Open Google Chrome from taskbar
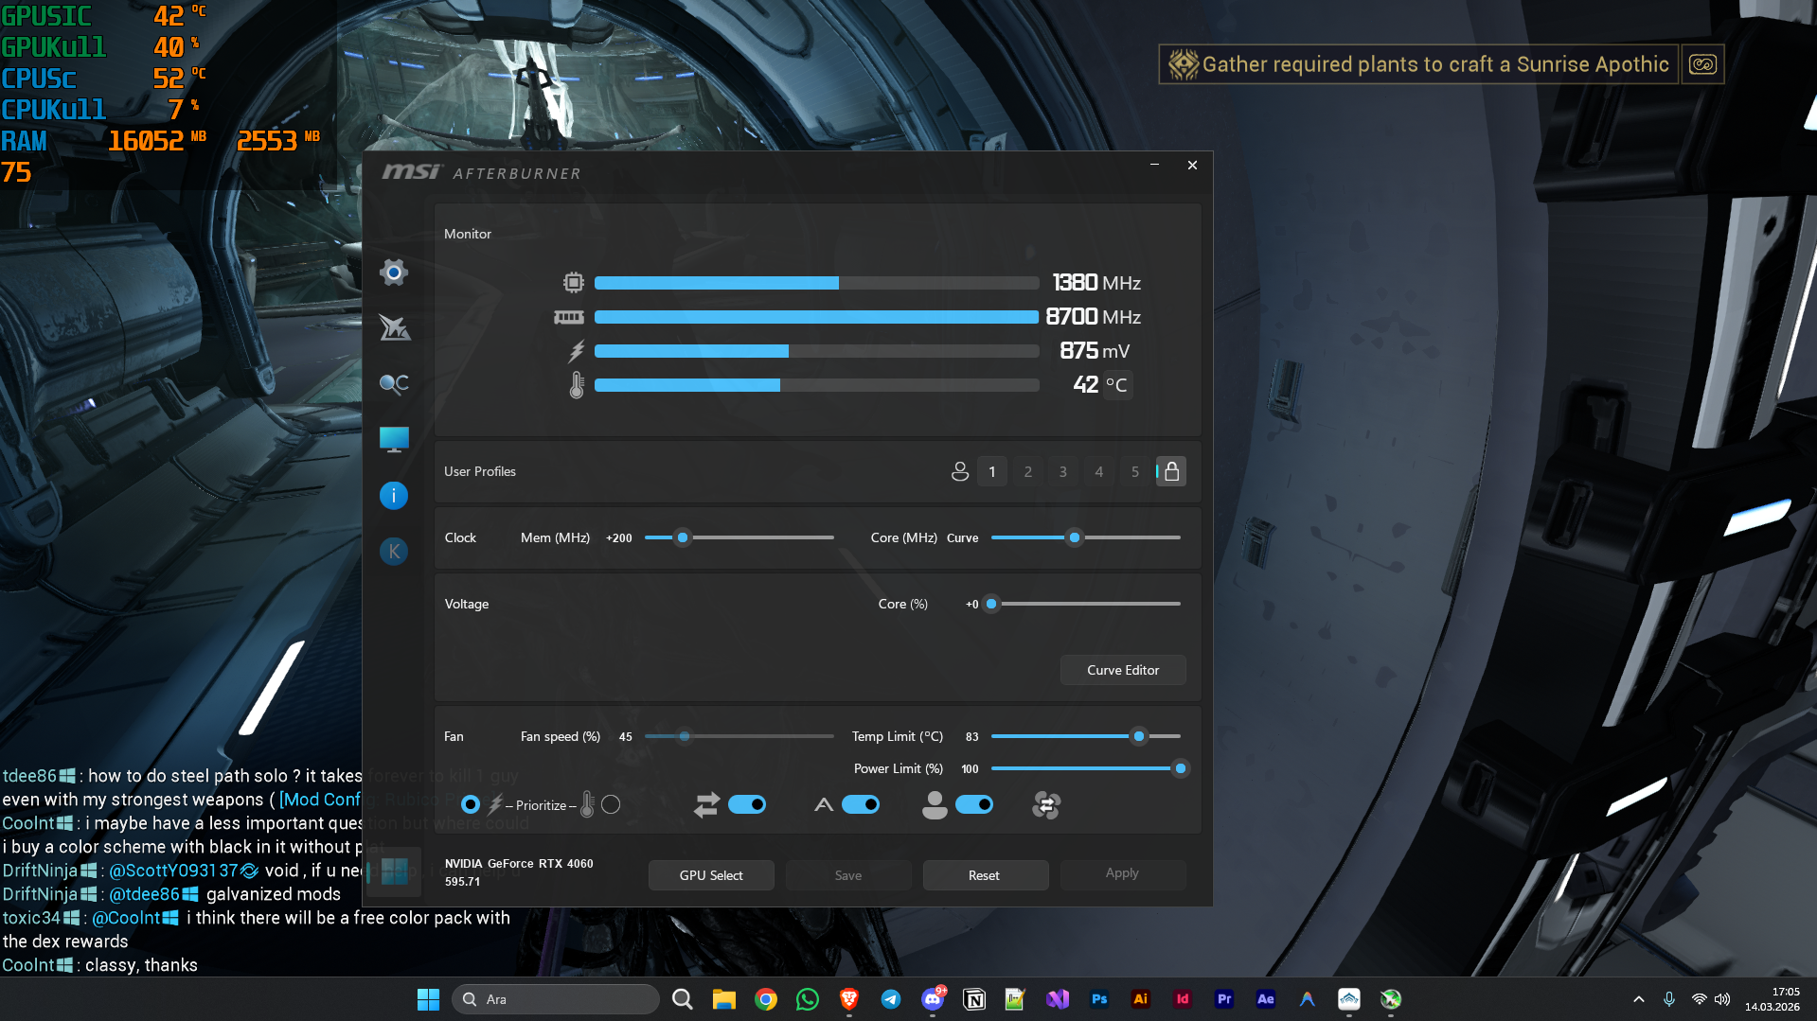Viewport: 1817px width, 1021px height. [x=766, y=999]
